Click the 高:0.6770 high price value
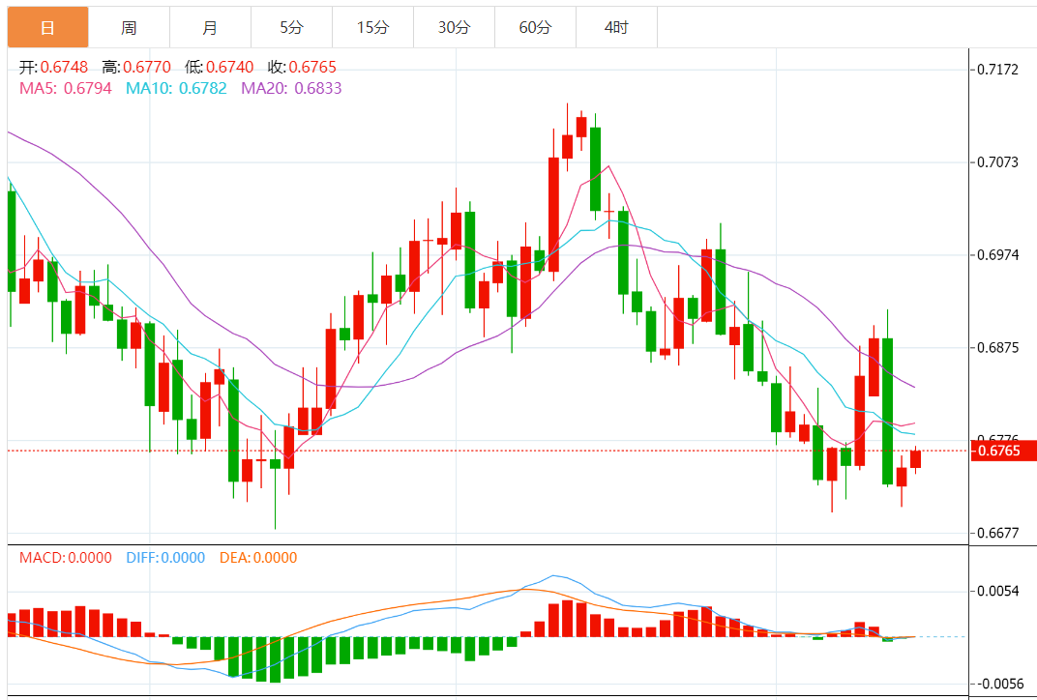1037x700 pixels. click(136, 67)
